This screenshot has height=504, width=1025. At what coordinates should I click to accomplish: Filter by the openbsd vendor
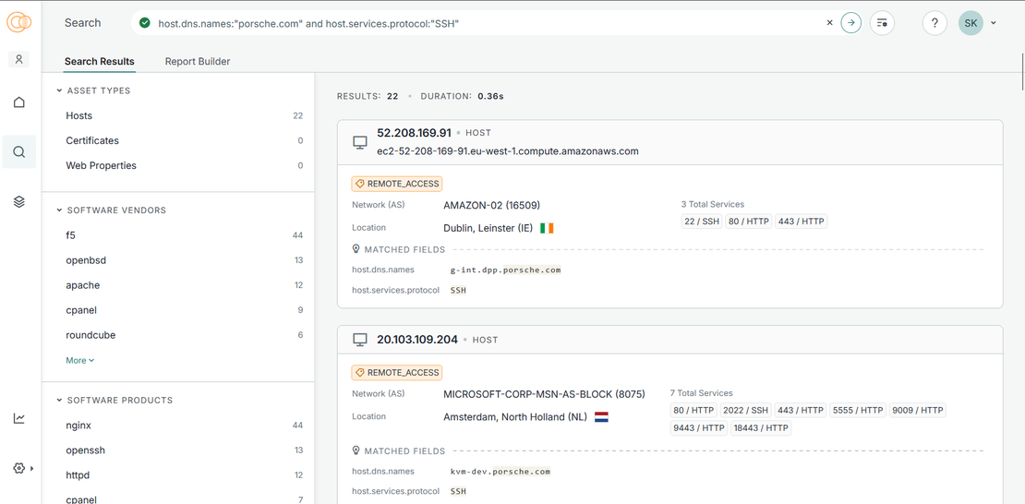click(x=86, y=260)
